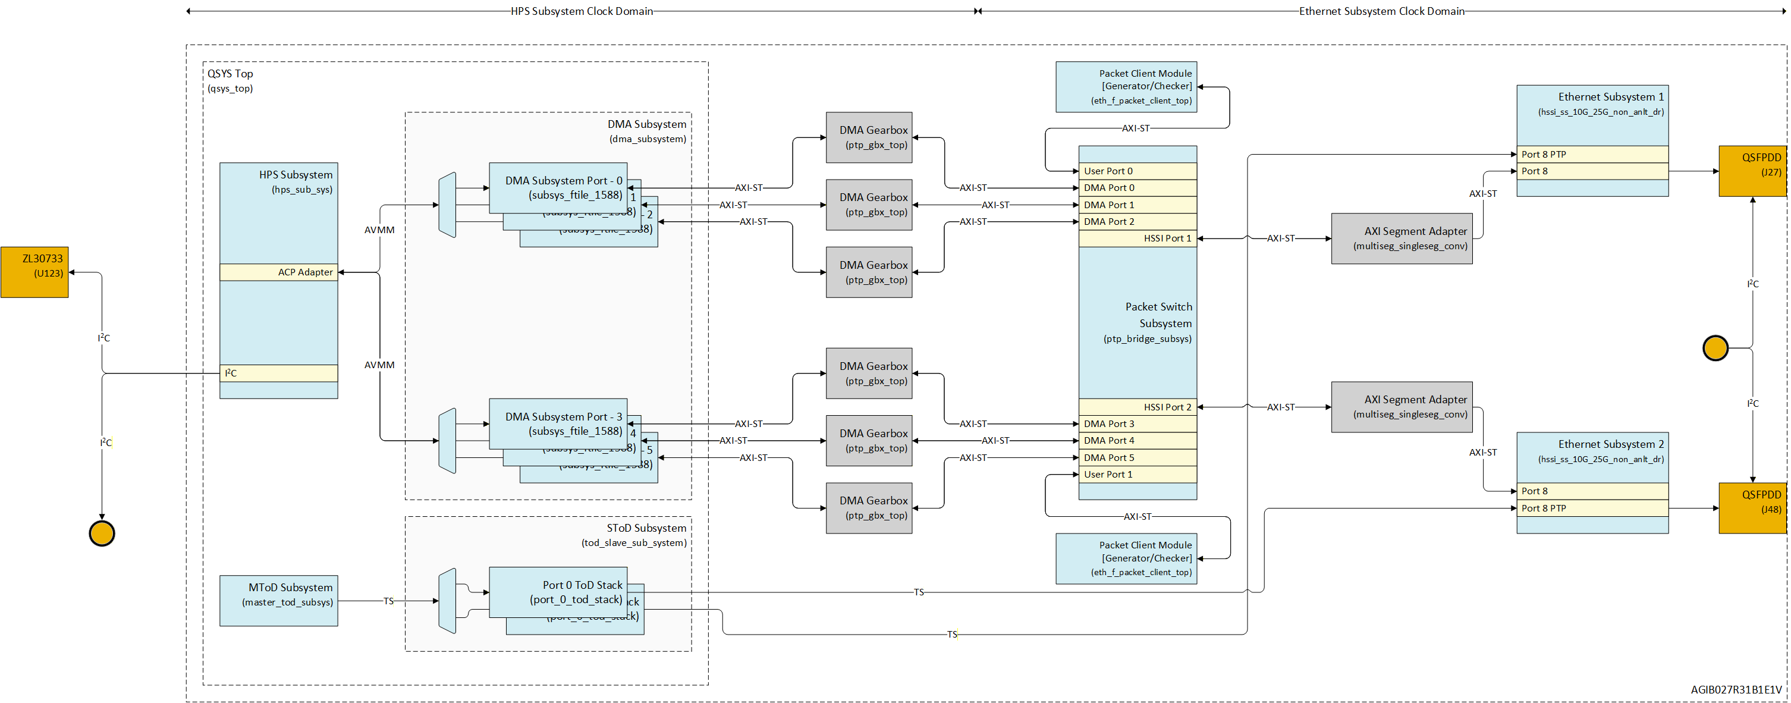This screenshot has width=1791, height=703.
Task: Click the top Packet Client Module block
Action: pyautogui.click(x=1126, y=87)
